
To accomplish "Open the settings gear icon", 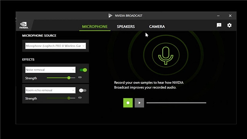I will [230, 25].
